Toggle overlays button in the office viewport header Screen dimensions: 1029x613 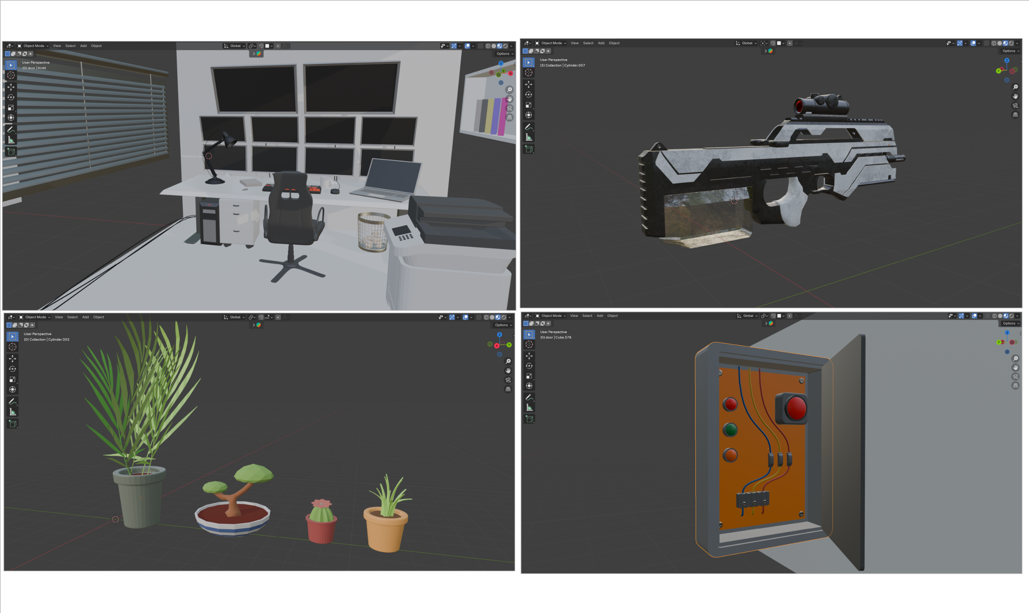[x=467, y=46]
